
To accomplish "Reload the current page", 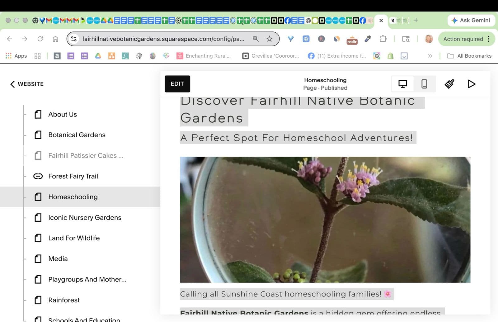I will [x=40, y=39].
